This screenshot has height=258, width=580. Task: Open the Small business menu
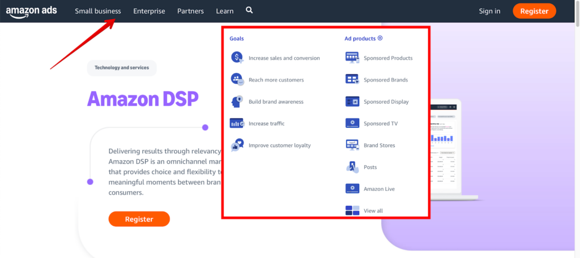[x=97, y=11]
